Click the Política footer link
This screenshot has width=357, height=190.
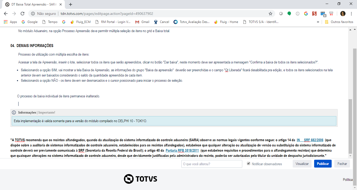coord(348,180)
